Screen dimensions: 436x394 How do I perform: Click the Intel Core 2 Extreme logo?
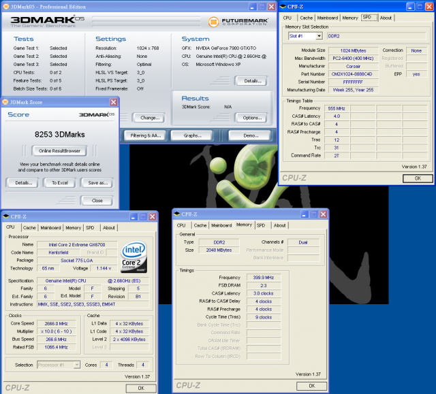pyautogui.click(x=134, y=257)
